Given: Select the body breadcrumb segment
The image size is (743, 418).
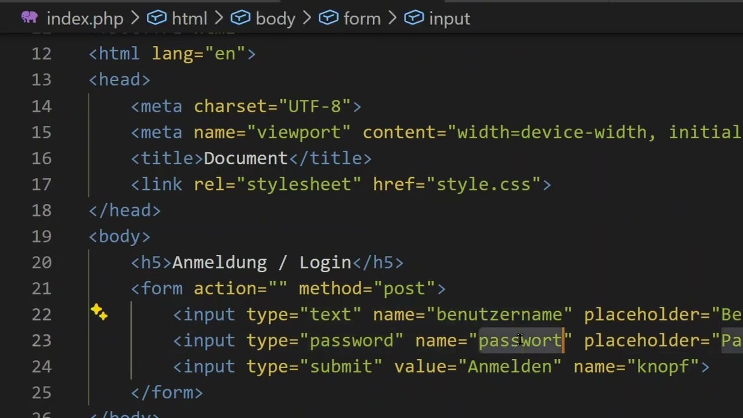Looking at the screenshot, I should tap(275, 19).
